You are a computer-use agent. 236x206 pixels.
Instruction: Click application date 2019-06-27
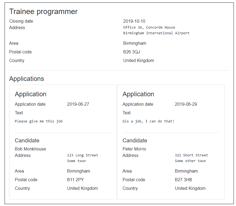tap(78, 104)
